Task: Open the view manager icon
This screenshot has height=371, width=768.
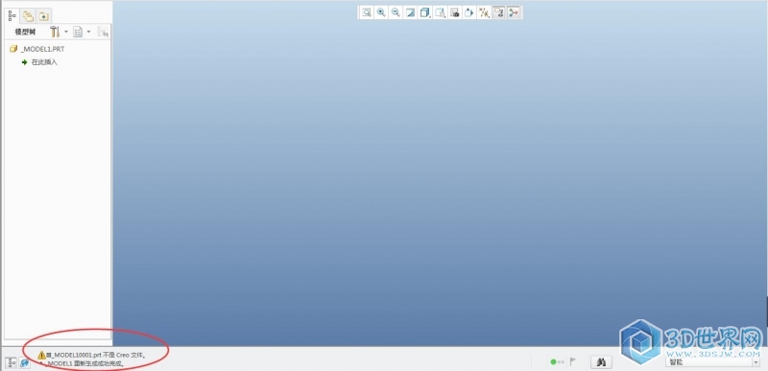Action: (455, 12)
